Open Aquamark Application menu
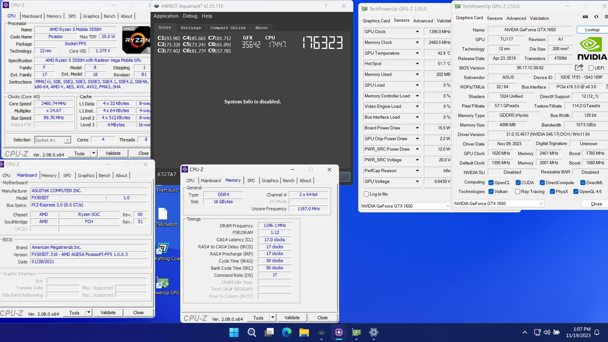608x342 pixels. (x=166, y=16)
